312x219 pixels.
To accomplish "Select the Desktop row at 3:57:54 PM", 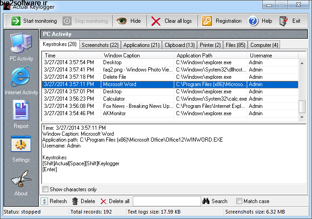I will coord(170,62).
